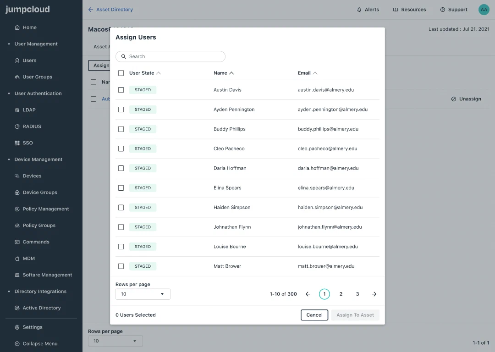Select page 1 in pagination

324,294
